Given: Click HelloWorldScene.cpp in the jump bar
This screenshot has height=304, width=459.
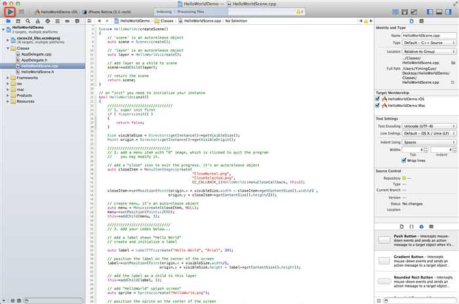Looking at the screenshot, I should (x=199, y=21).
